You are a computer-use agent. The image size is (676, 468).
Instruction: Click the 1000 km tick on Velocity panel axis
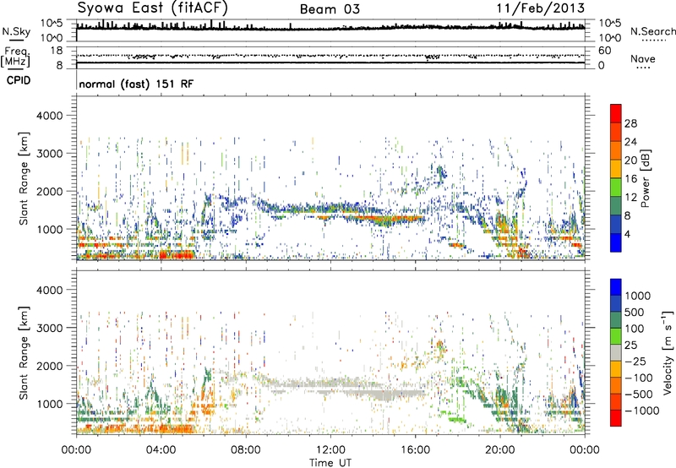[x=50, y=404]
